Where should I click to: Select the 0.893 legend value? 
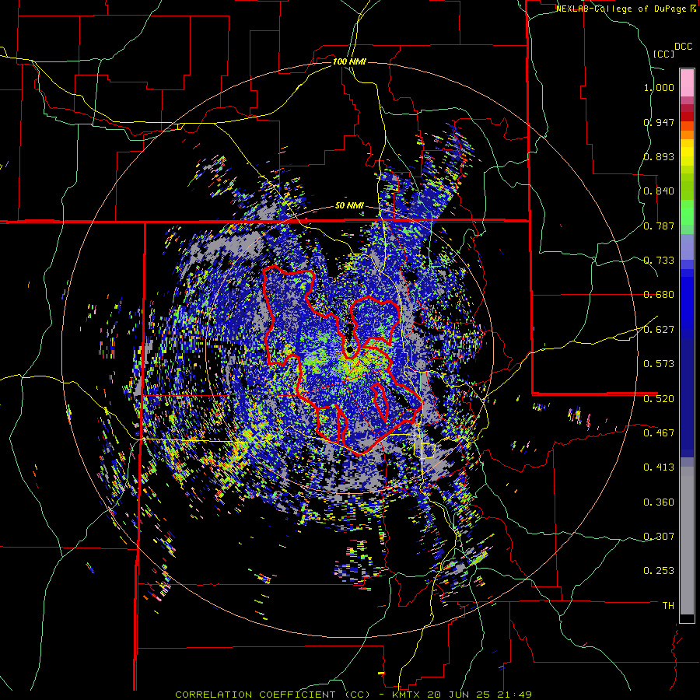click(x=659, y=156)
